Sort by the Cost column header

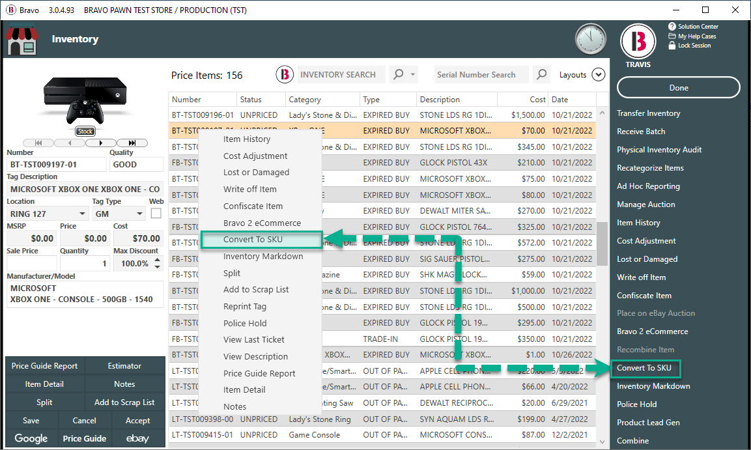(522, 100)
